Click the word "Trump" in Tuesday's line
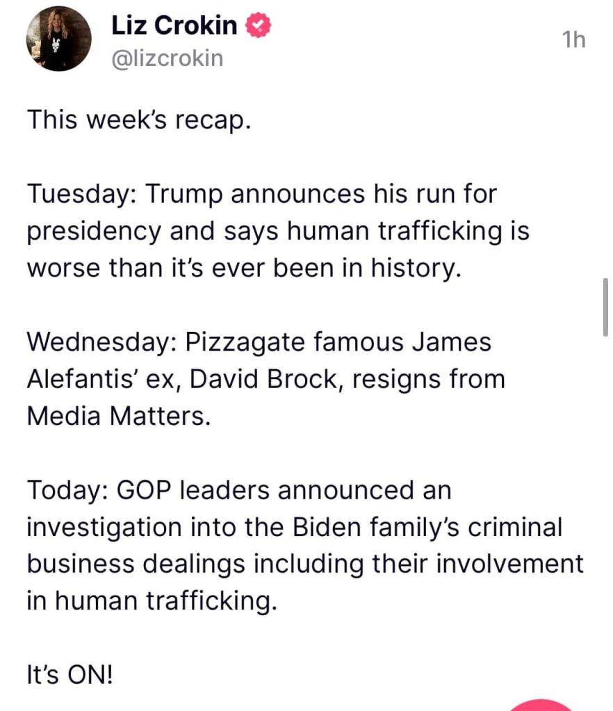Viewport: 613px width, 711px height. point(185,194)
